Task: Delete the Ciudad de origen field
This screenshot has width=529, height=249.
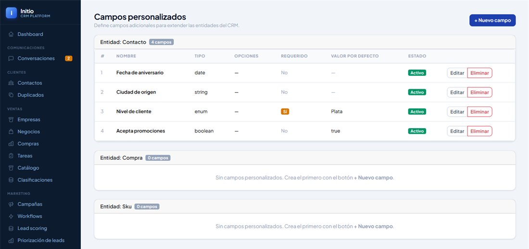Action: [479, 92]
